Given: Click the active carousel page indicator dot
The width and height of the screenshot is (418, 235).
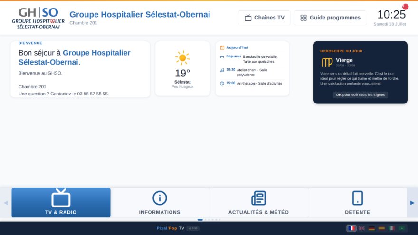Looking at the screenshot, I should click(200, 220).
